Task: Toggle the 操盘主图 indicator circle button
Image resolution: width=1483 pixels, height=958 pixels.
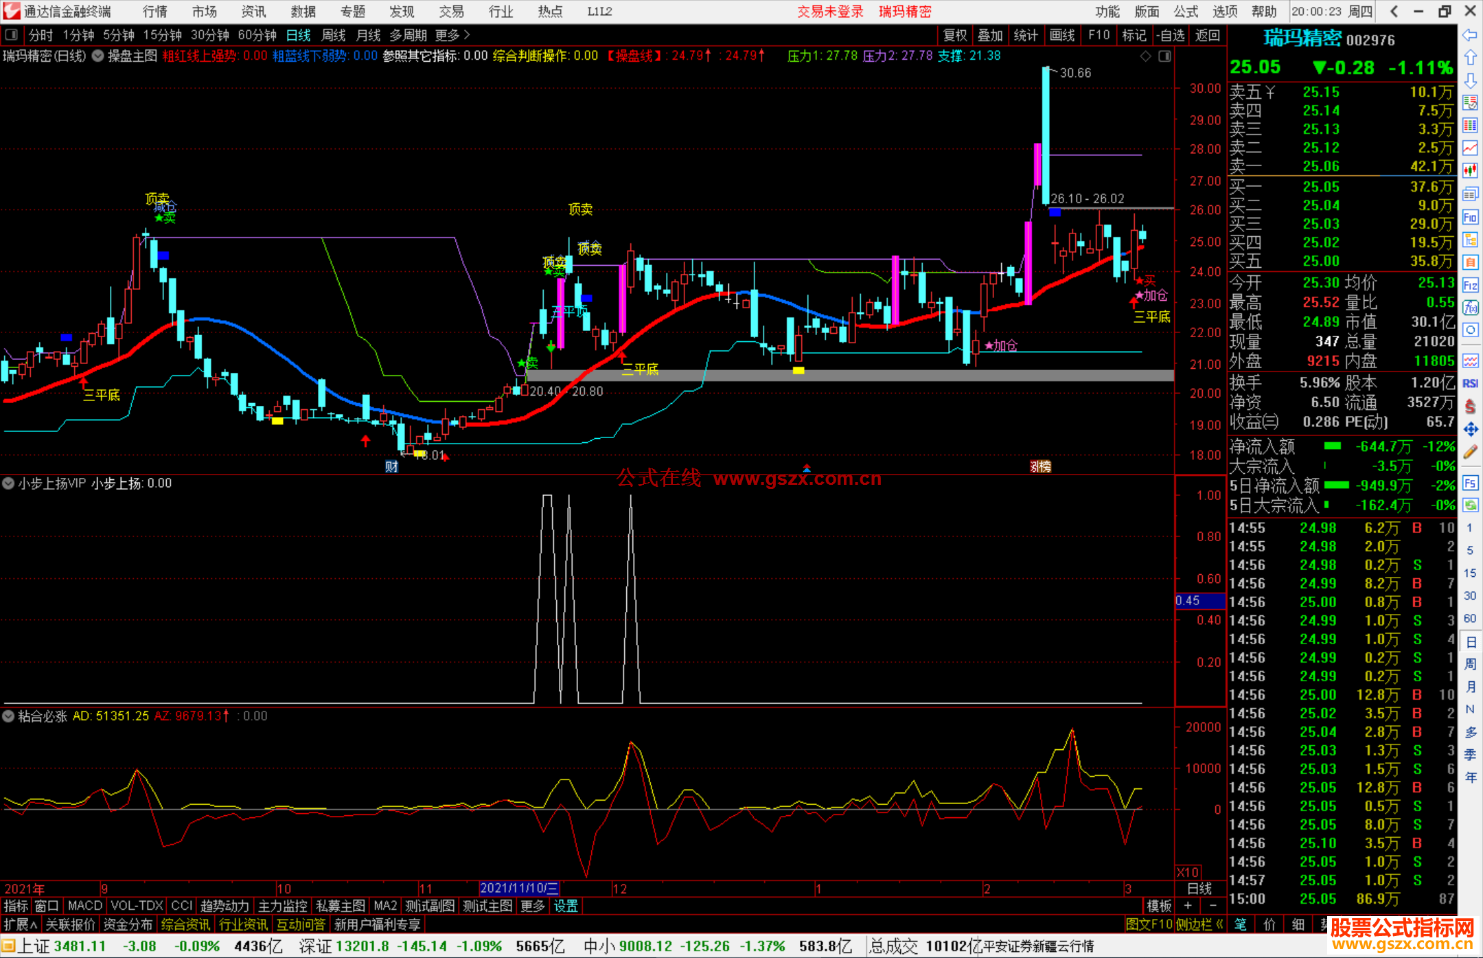Action: 98,56
